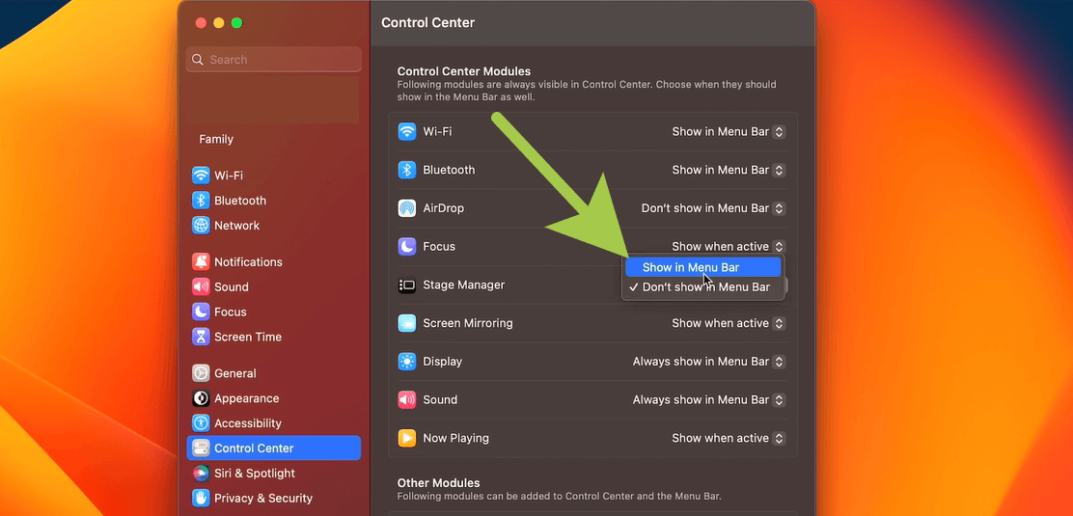
Task: Open Screen Time via its hourglass icon
Action: (x=201, y=337)
